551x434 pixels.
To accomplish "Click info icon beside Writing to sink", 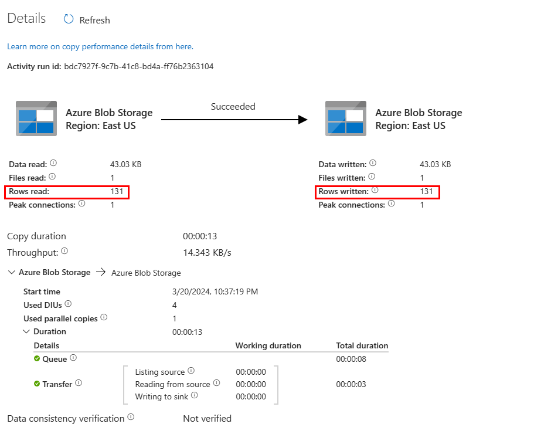I will coord(195,395).
